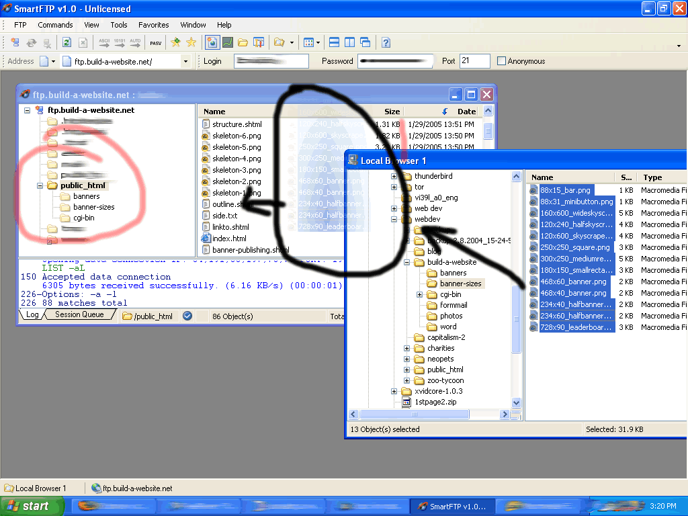Select ASCII transfer mode

[104, 42]
